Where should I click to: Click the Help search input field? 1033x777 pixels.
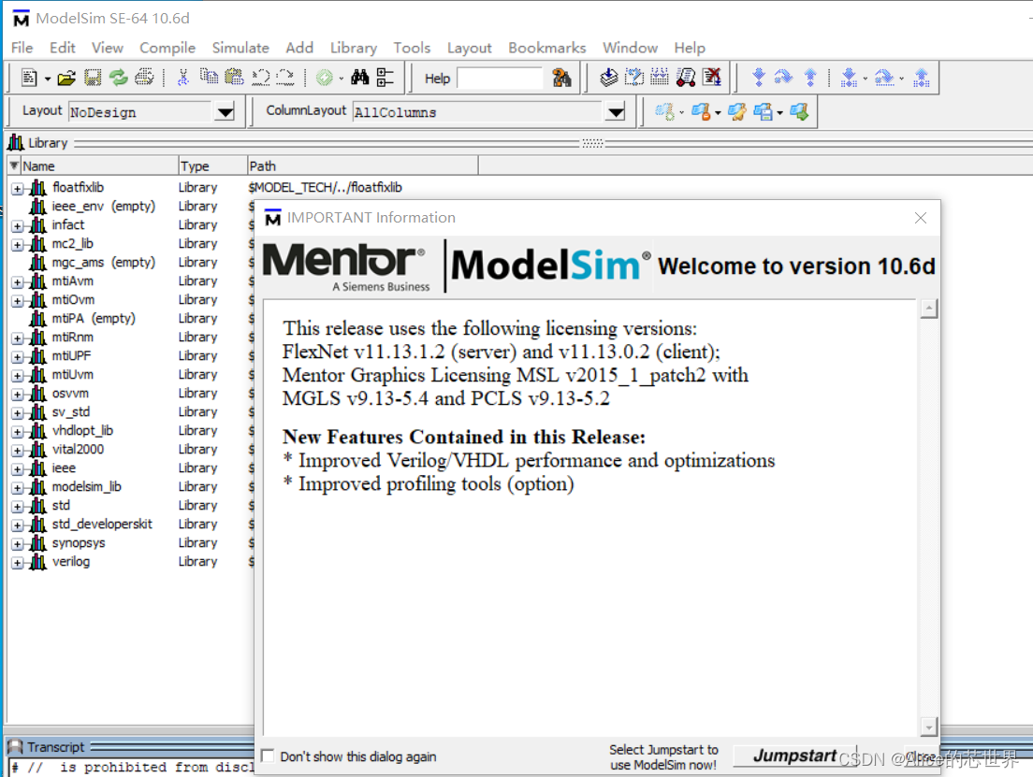tap(500, 79)
